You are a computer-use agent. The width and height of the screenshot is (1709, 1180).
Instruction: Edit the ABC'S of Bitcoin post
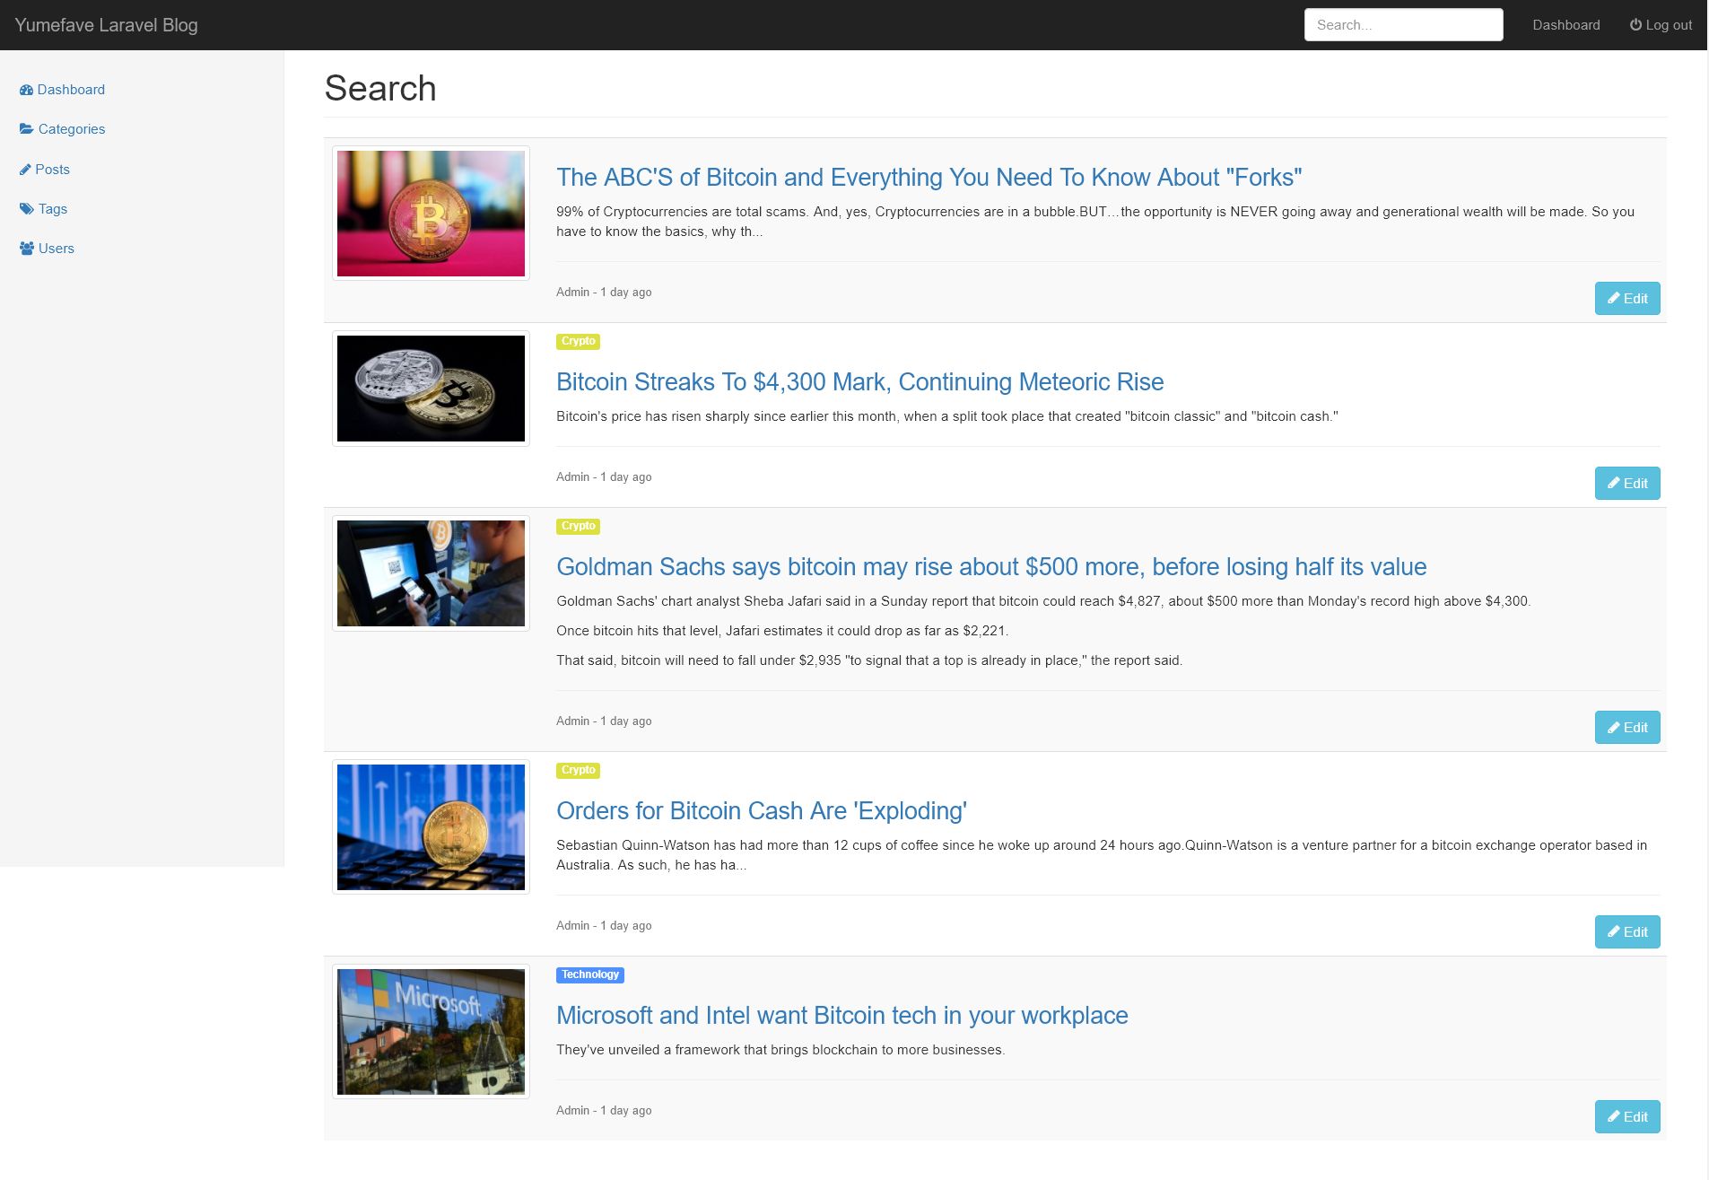[1626, 299]
